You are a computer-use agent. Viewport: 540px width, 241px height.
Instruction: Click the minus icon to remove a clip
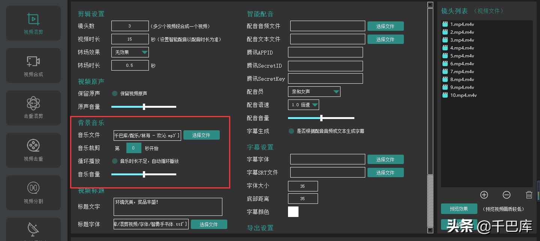click(x=507, y=195)
